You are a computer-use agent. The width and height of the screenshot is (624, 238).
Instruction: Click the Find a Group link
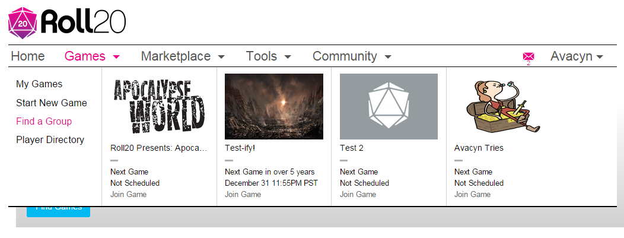44,121
